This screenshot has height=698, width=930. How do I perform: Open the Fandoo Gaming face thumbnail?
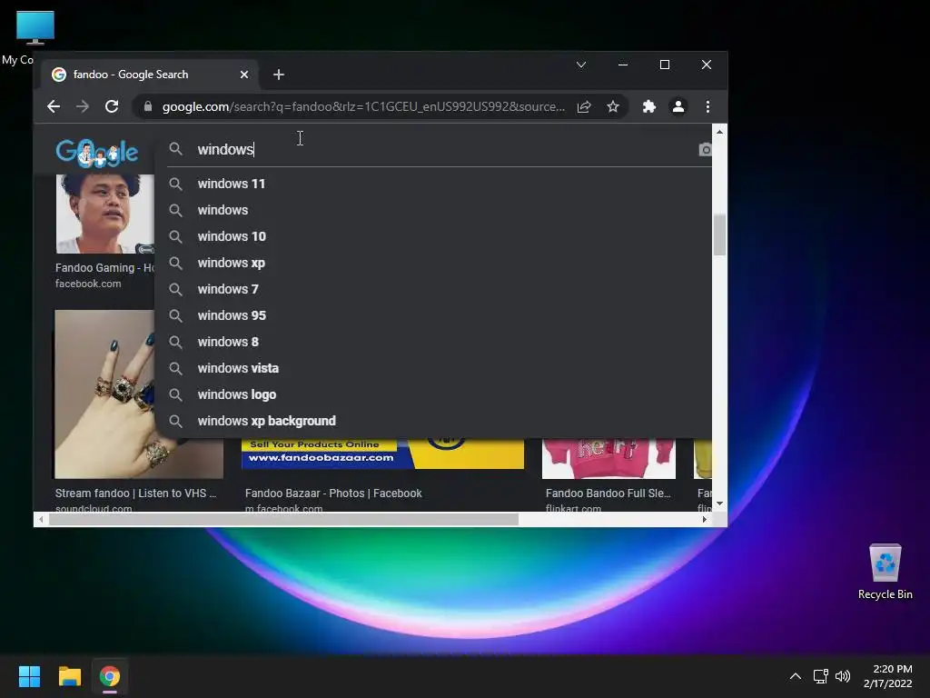pyautogui.click(x=104, y=214)
